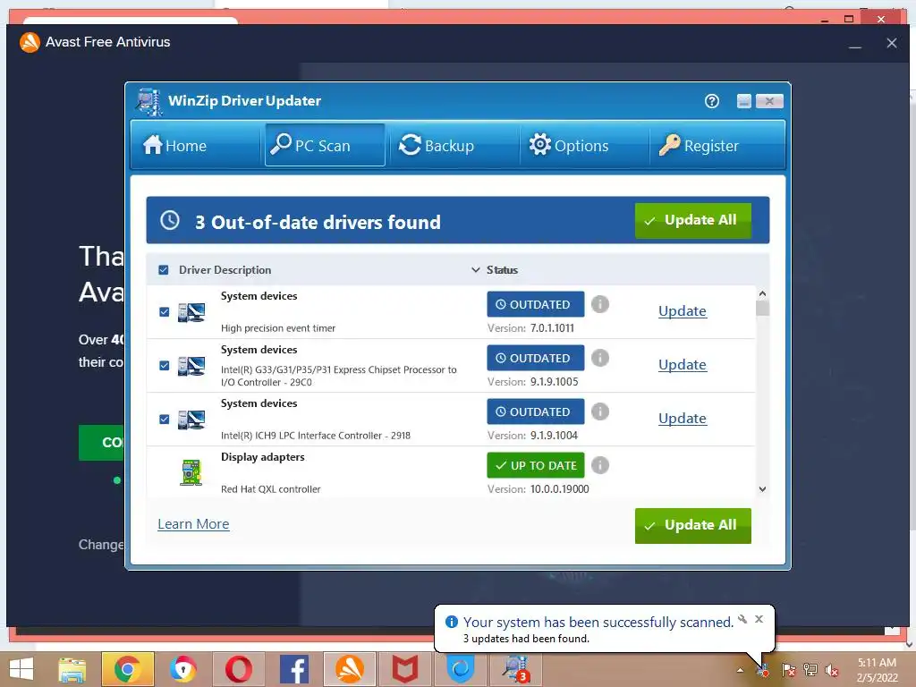Click OUTDATED badge for High precision event timer

[536, 304]
